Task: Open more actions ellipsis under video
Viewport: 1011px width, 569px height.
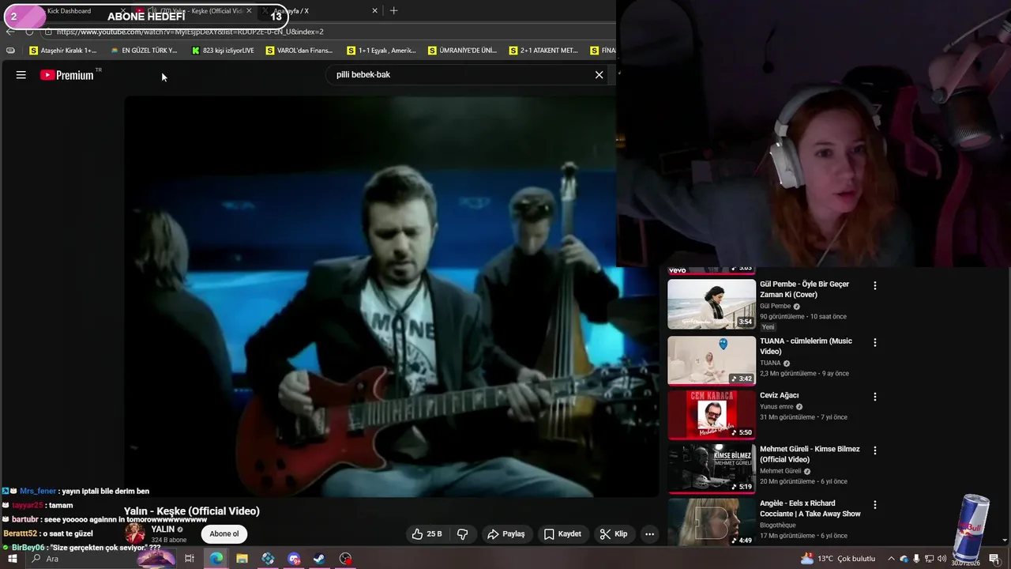Action: tap(649, 534)
